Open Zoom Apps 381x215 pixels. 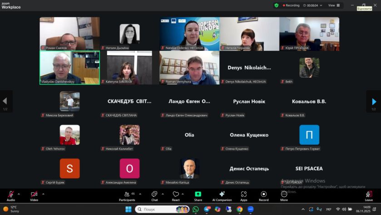pos(244,196)
